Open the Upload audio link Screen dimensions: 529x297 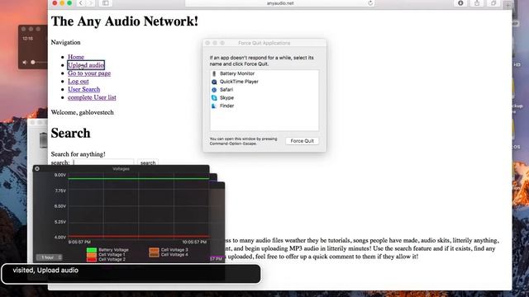pyautogui.click(x=86, y=65)
